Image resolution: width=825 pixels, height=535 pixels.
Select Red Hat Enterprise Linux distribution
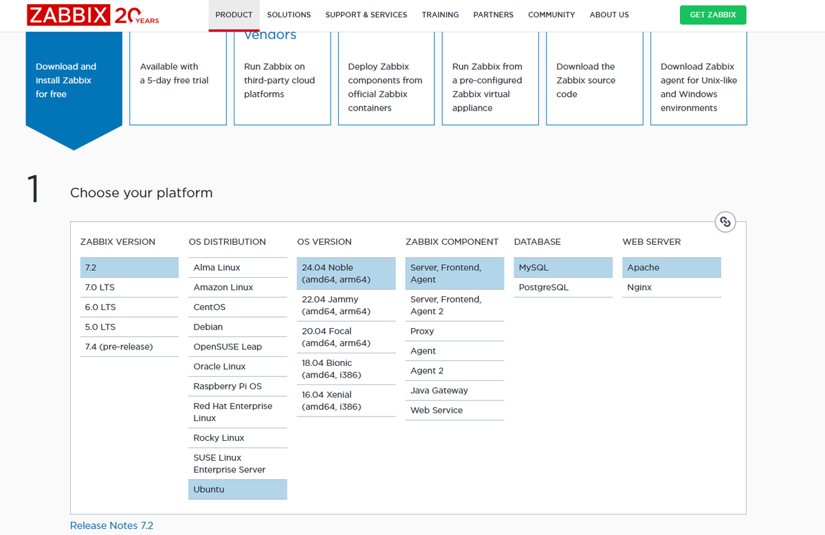click(238, 412)
